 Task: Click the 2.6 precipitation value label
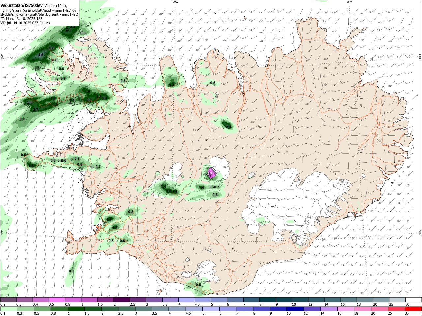(52, 48)
